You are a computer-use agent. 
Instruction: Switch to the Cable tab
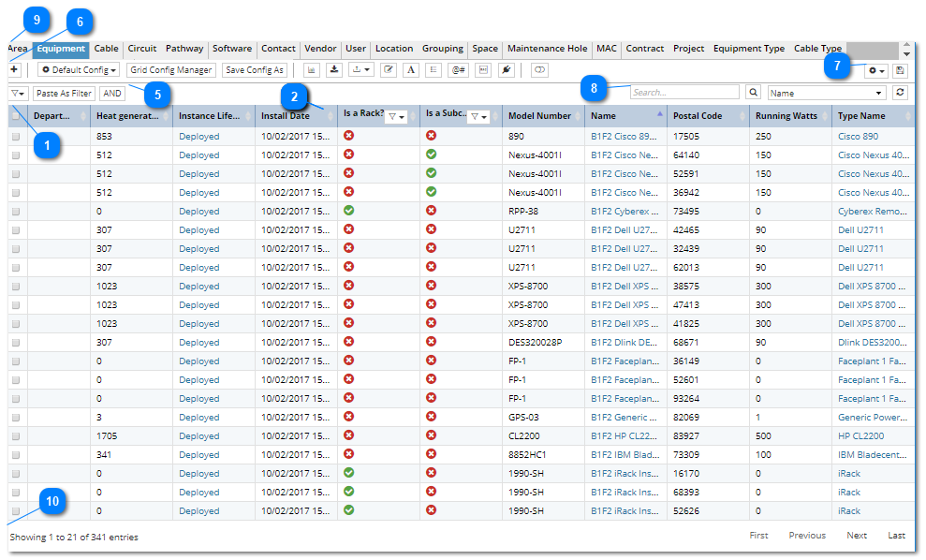(x=107, y=49)
